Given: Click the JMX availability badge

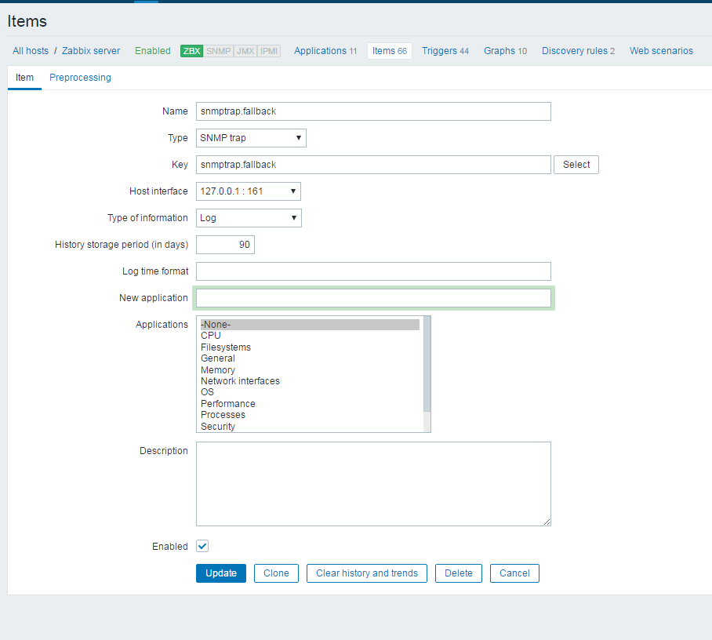Looking at the screenshot, I should point(245,51).
